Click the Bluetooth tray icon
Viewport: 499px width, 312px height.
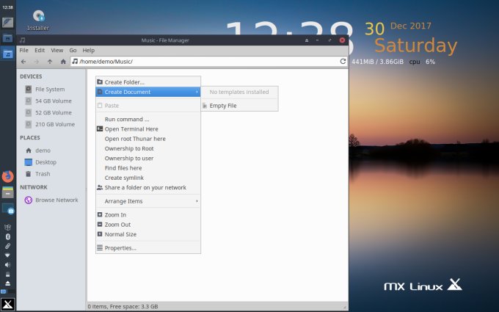pyautogui.click(x=7, y=236)
